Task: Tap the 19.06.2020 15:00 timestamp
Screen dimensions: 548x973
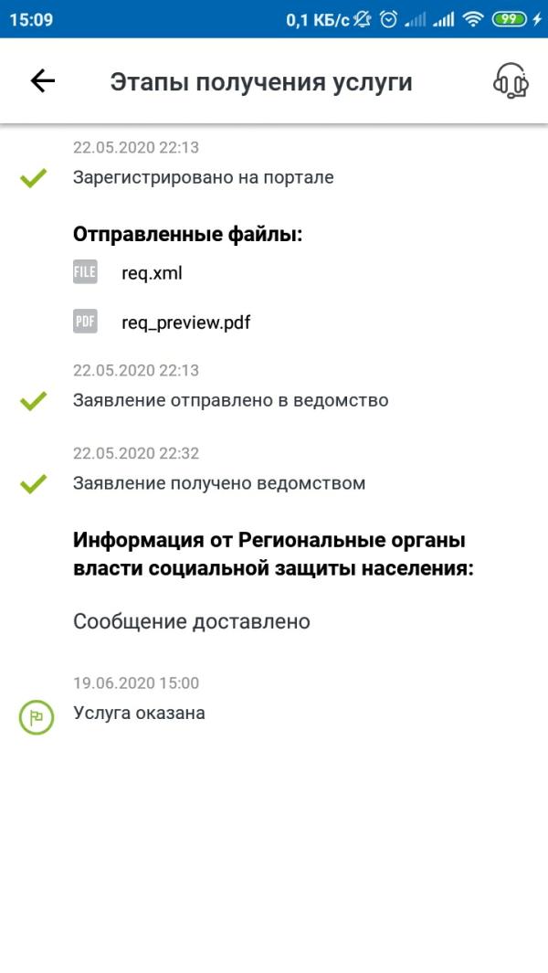Action: [x=136, y=682]
